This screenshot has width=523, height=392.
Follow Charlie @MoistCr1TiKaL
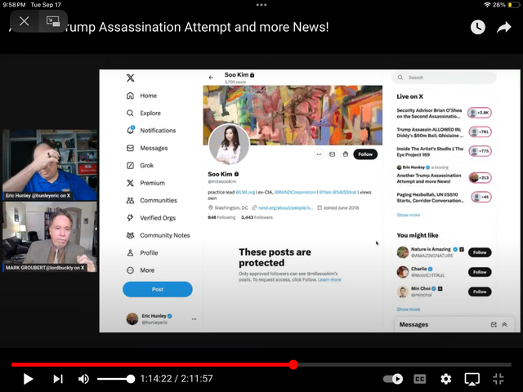(480, 272)
